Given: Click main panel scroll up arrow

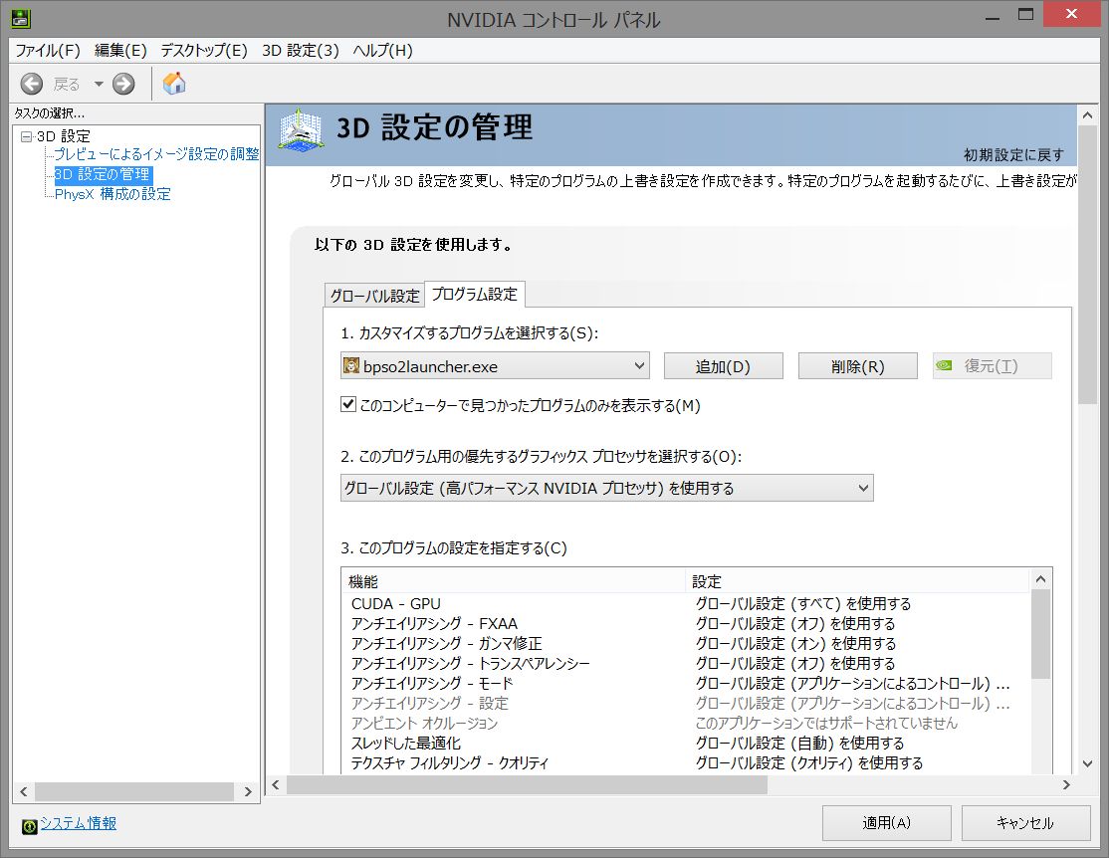Looking at the screenshot, I should (x=1088, y=114).
